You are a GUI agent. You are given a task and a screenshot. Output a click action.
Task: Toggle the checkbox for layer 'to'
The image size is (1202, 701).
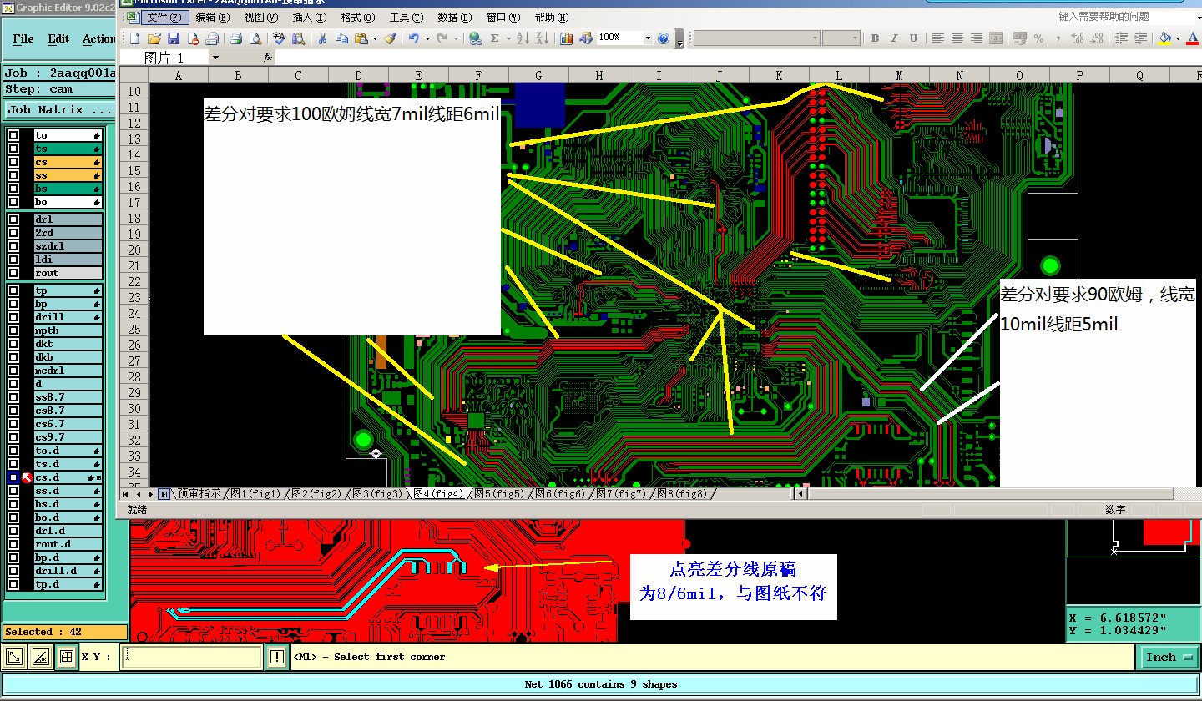(13, 135)
